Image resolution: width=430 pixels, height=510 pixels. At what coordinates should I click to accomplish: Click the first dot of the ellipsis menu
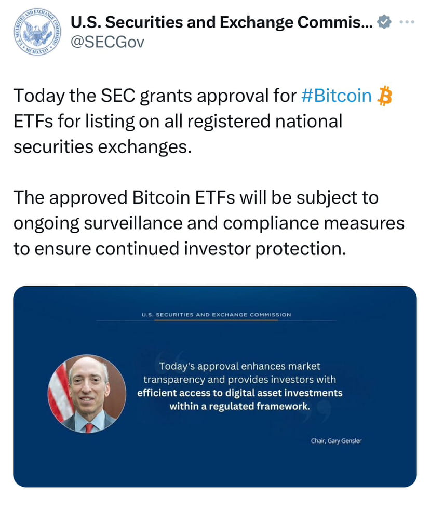402,21
